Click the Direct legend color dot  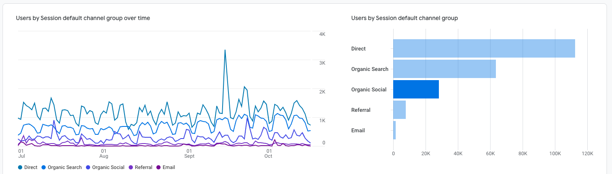(x=20, y=167)
